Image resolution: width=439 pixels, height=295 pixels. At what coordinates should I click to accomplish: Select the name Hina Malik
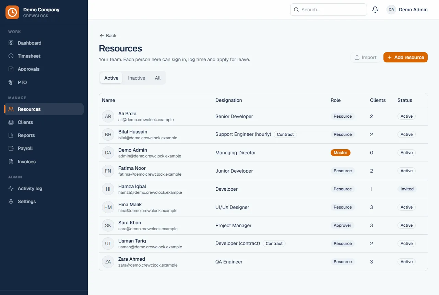[130, 204]
